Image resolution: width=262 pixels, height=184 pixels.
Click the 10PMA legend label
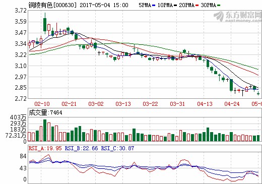tap(165, 5)
